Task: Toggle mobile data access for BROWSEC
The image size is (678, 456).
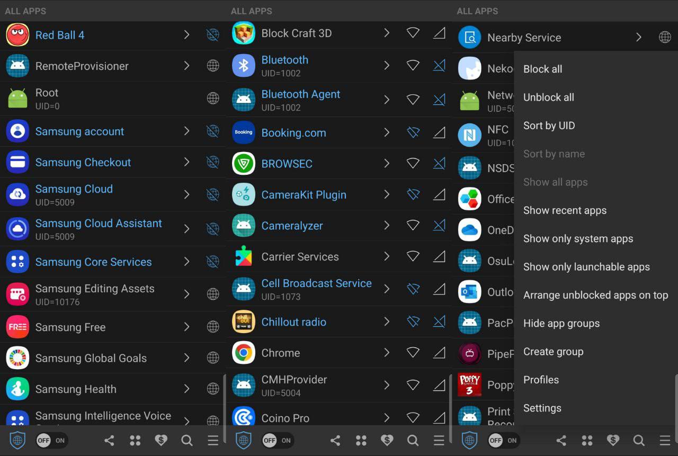Action: (439, 164)
